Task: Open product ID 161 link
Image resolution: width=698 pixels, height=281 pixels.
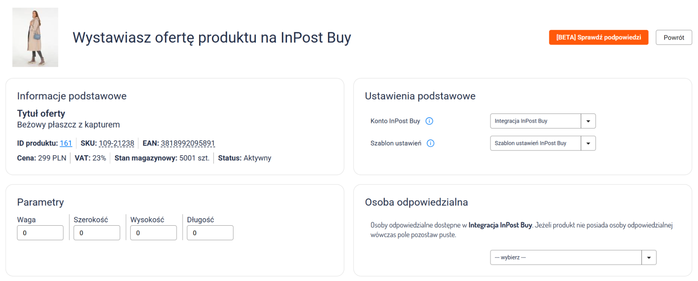Action: coord(66,143)
